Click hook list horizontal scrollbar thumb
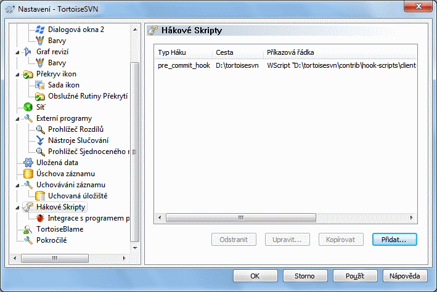437x292 pixels. coord(241,217)
